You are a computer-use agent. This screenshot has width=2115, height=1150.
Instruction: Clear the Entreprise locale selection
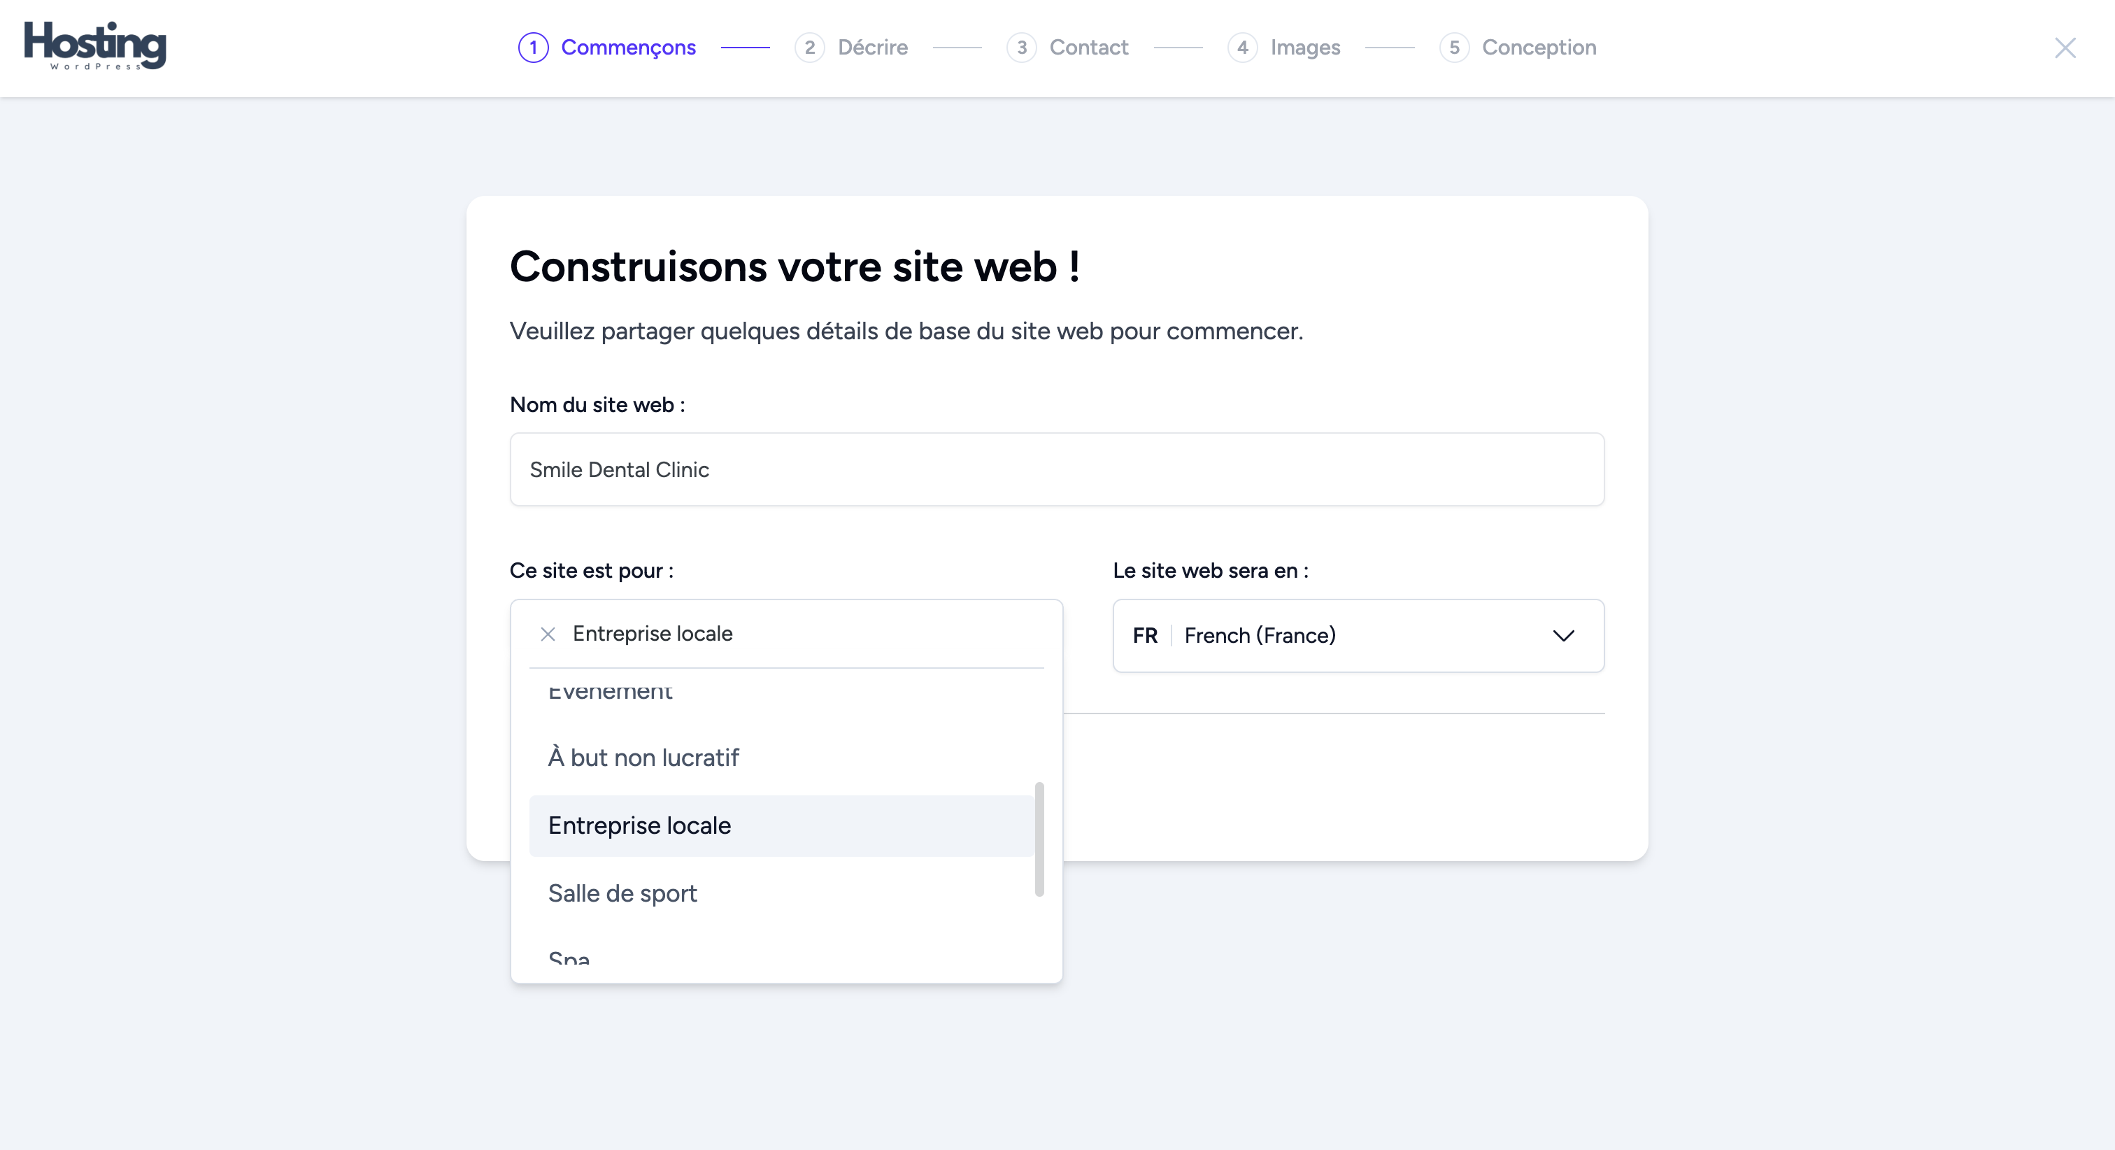pos(548,634)
